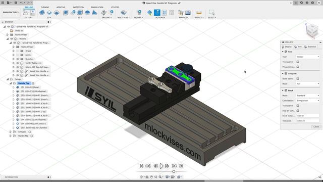Image resolution: width=323 pixels, height=182 pixels.
Task: Click the ViewCube orientation cube
Action: tap(312, 30)
